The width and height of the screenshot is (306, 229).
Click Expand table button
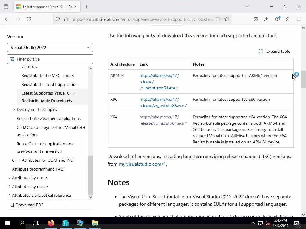point(274,51)
